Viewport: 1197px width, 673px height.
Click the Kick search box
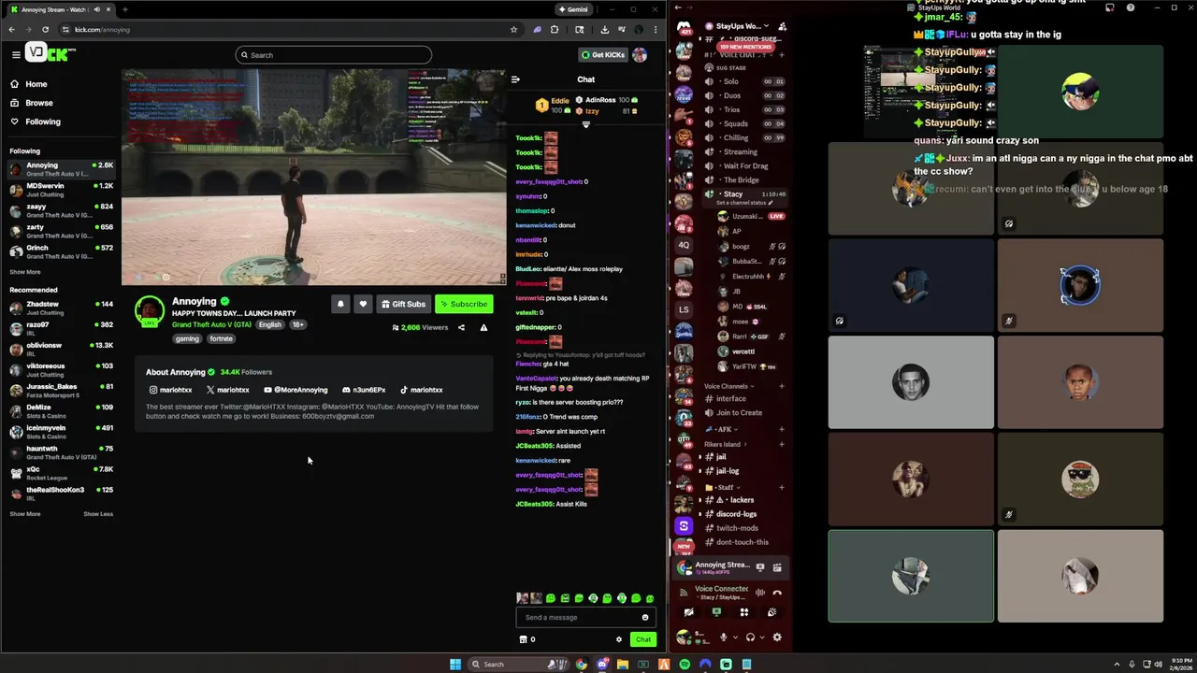coord(334,55)
